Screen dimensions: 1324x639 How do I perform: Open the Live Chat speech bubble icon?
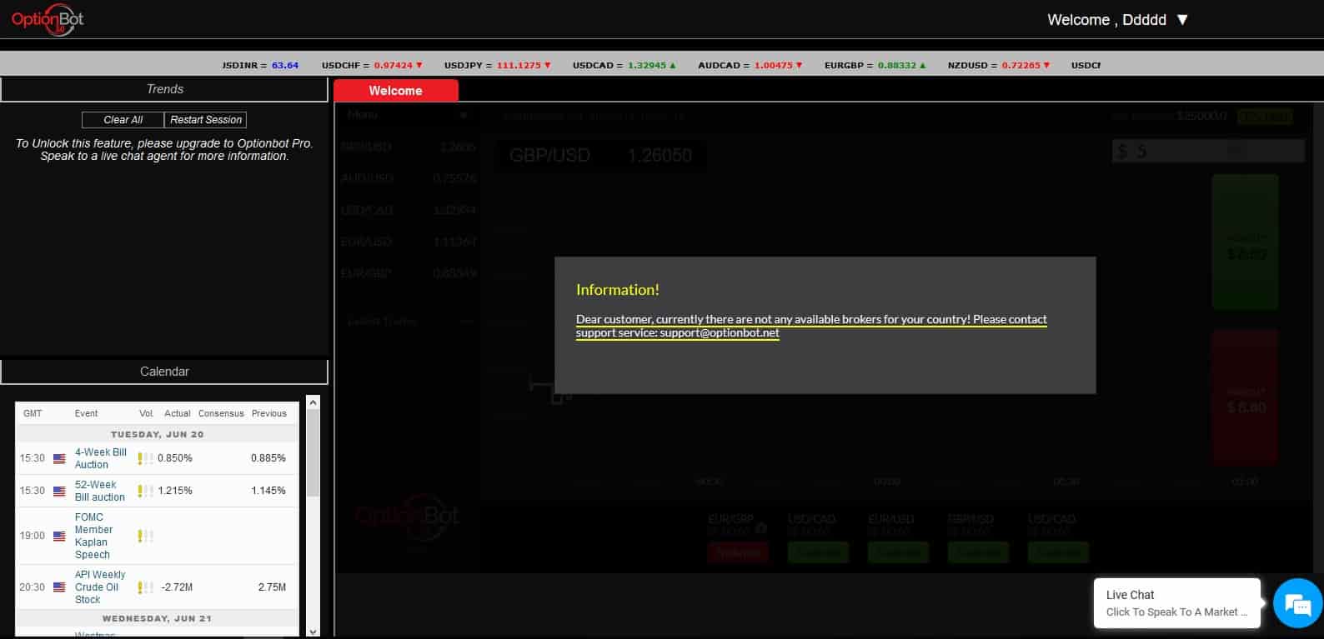tap(1298, 603)
